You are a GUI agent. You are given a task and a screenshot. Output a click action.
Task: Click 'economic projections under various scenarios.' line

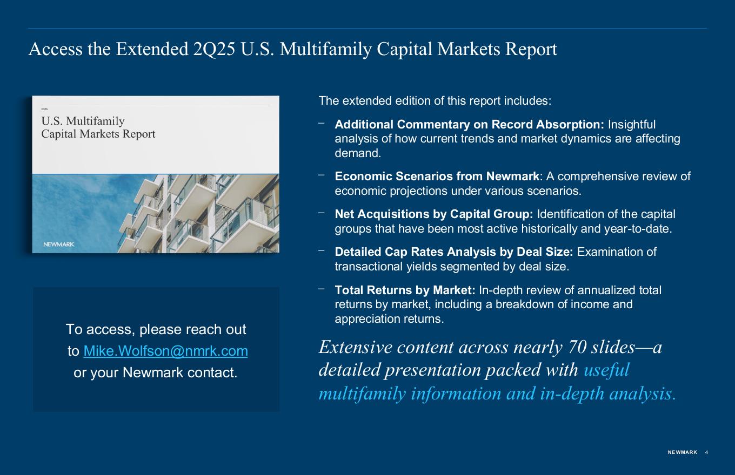(x=458, y=191)
